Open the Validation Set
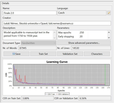The image size is (114, 103). 70,54
